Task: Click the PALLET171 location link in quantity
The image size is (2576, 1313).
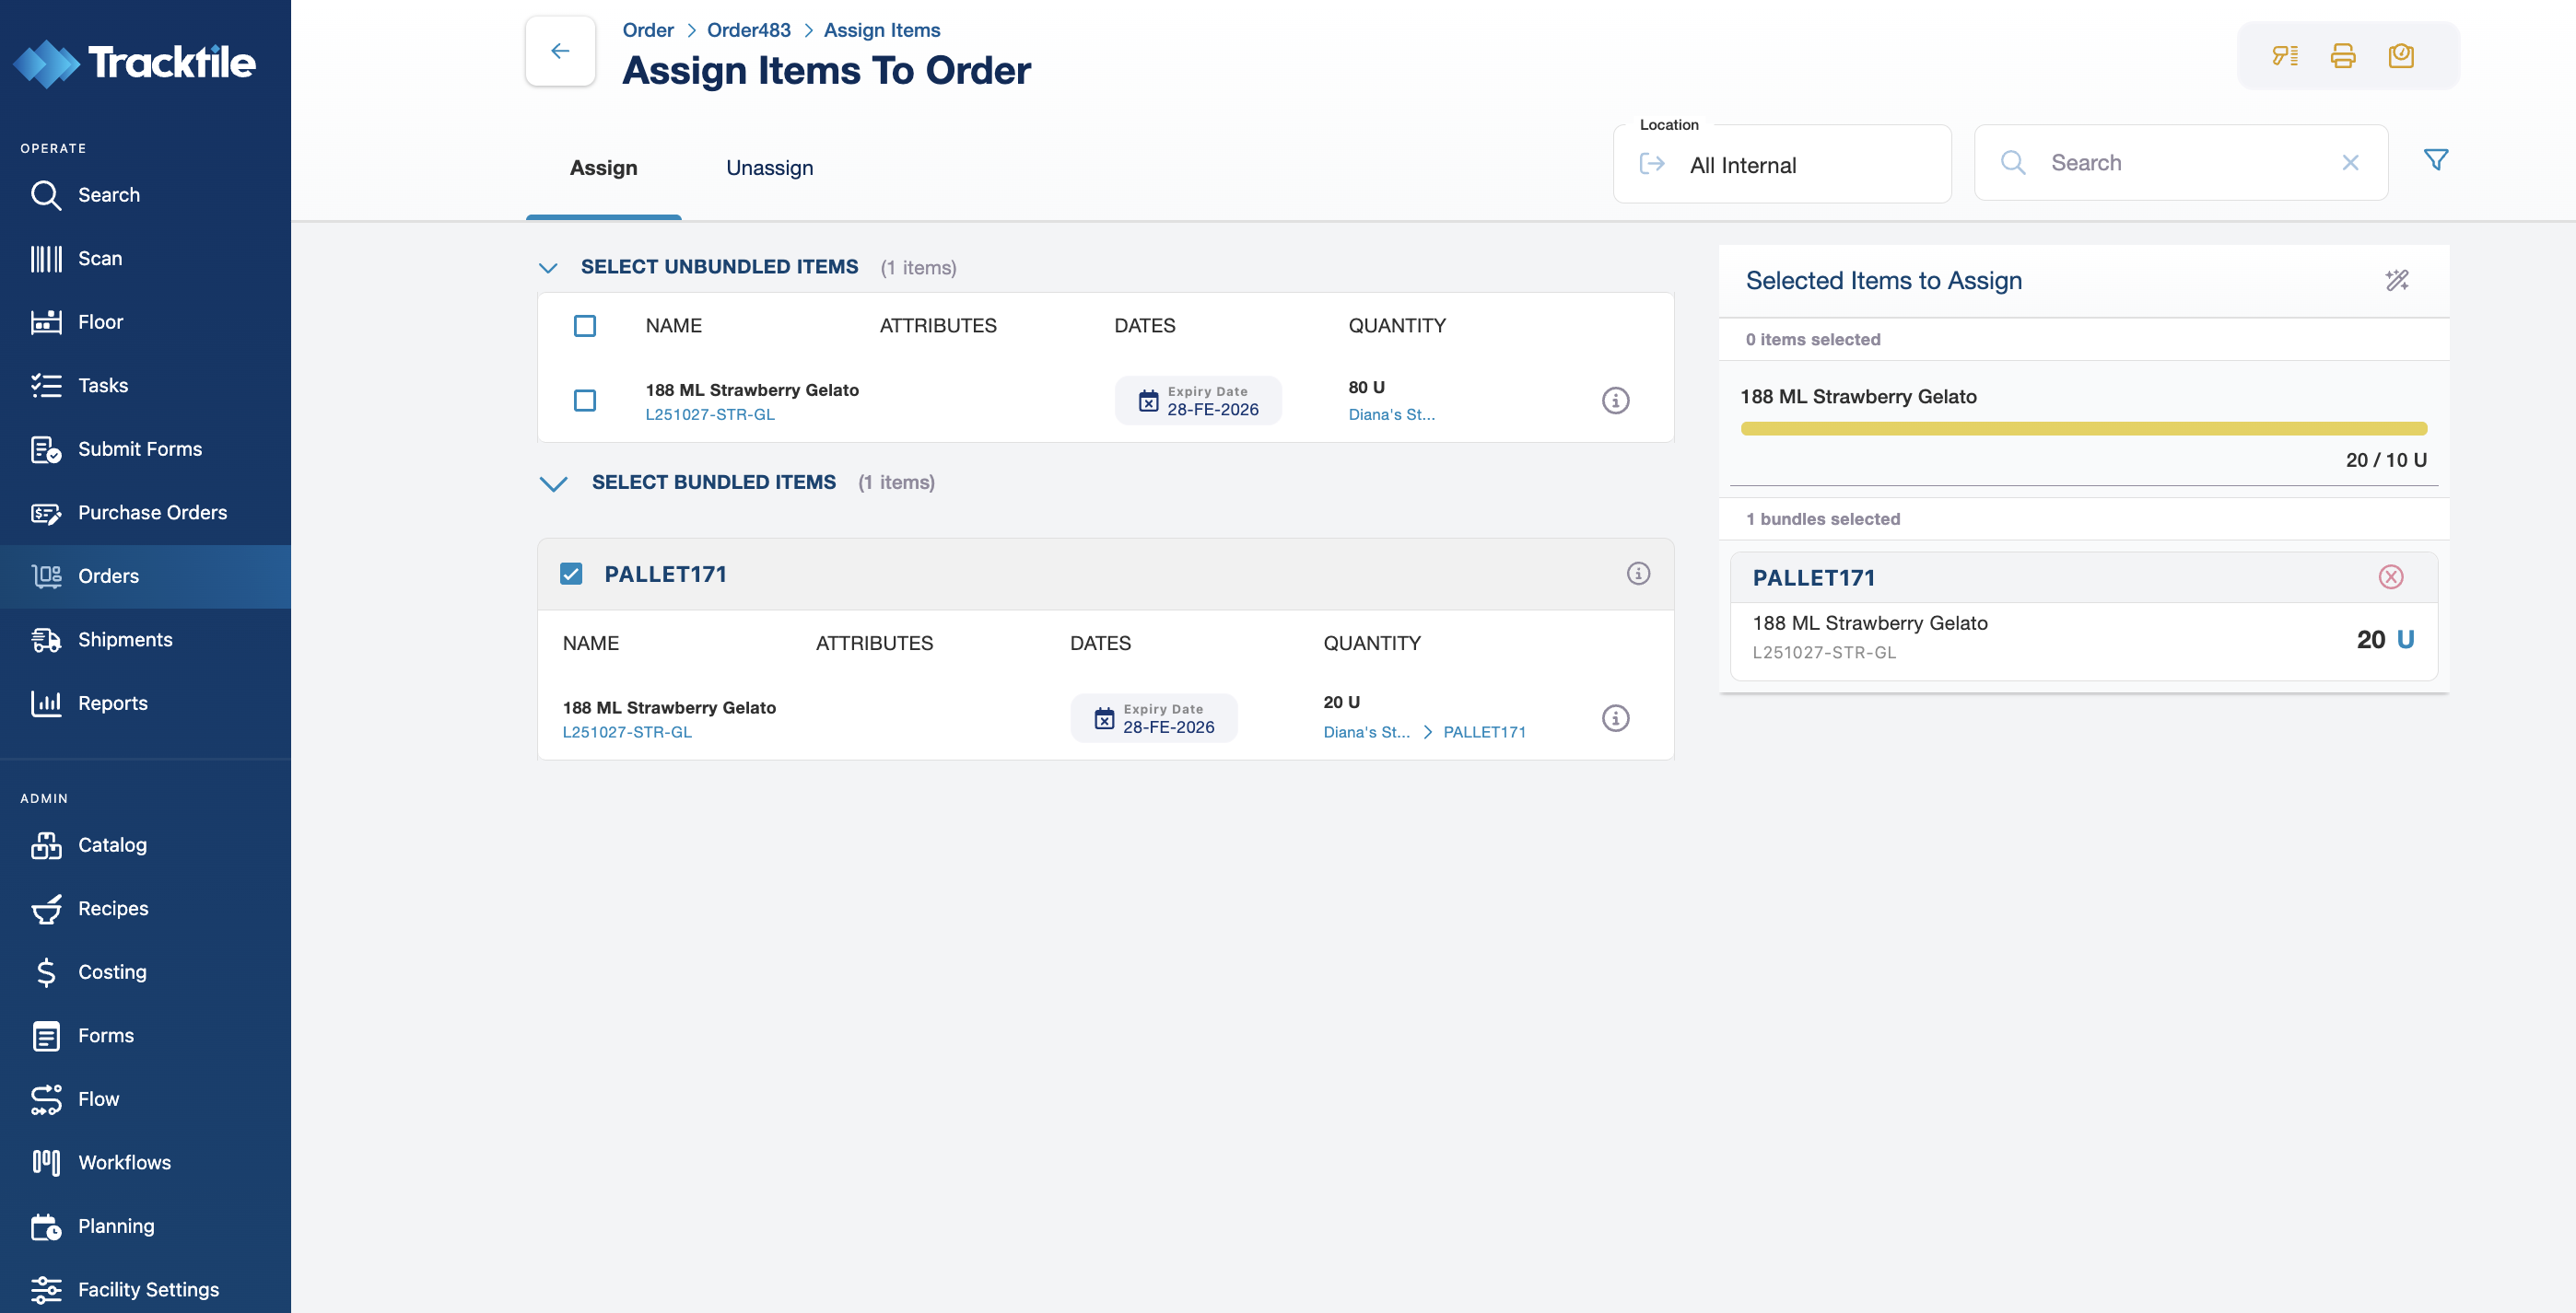Action: pyautogui.click(x=1484, y=732)
